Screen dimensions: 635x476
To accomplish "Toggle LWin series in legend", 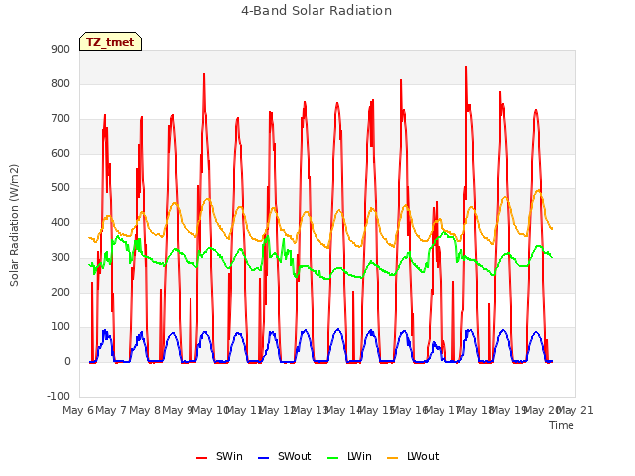I will pos(349,456).
